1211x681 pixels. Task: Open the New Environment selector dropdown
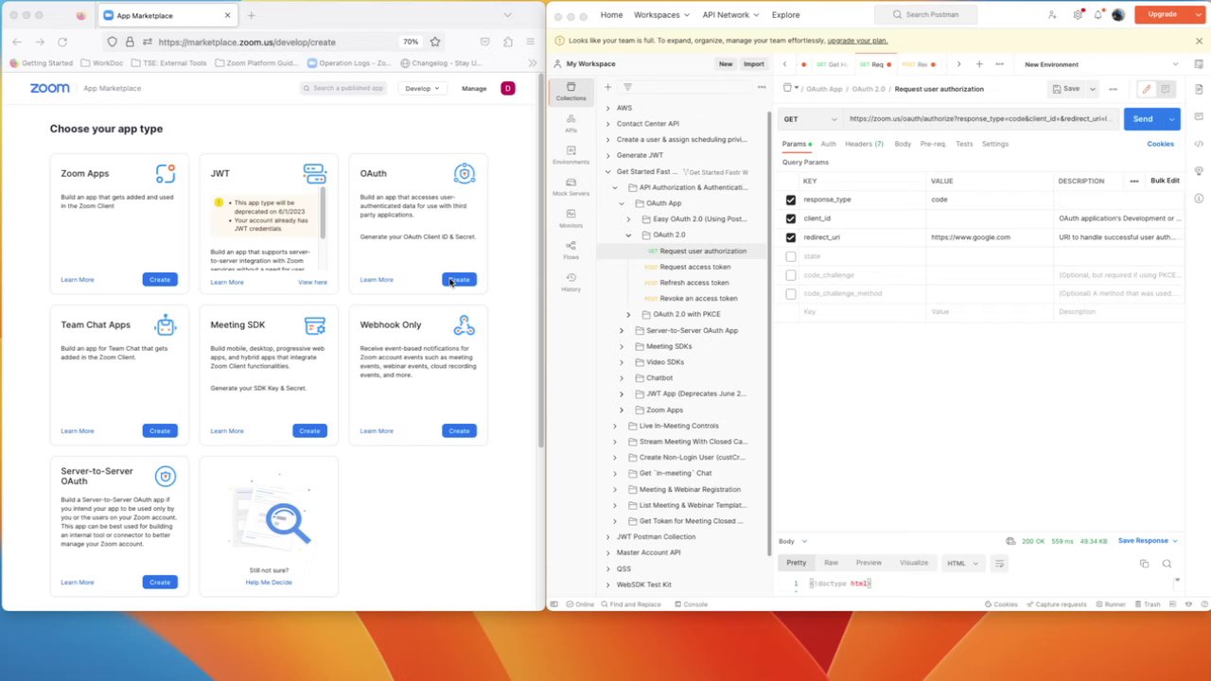coord(1101,64)
